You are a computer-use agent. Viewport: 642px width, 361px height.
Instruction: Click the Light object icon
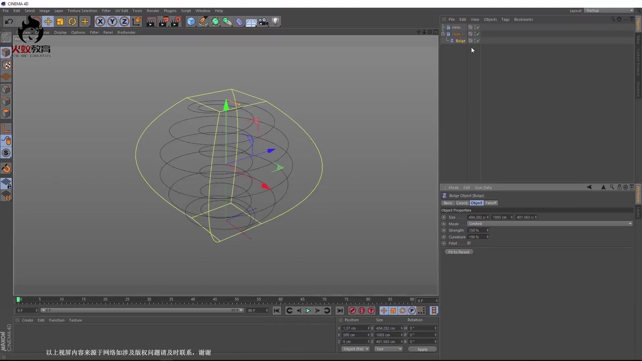pyautogui.click(x=275, y=22)
